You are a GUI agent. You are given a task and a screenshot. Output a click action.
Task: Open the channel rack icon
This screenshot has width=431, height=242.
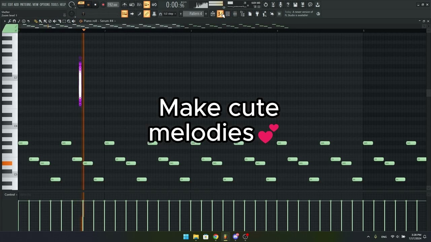pos(228,14)
